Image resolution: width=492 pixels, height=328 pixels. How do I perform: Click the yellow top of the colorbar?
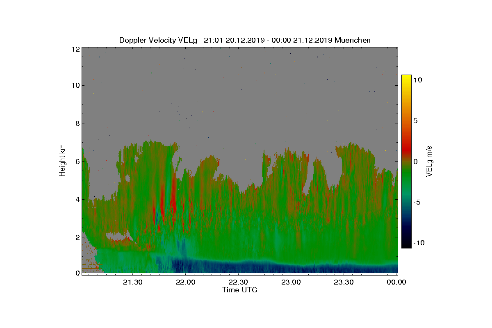[x=406, y=79]
